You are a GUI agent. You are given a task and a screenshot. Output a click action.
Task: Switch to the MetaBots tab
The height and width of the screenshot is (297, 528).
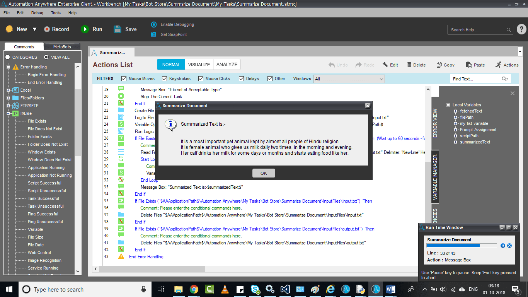tap(62, 47)
